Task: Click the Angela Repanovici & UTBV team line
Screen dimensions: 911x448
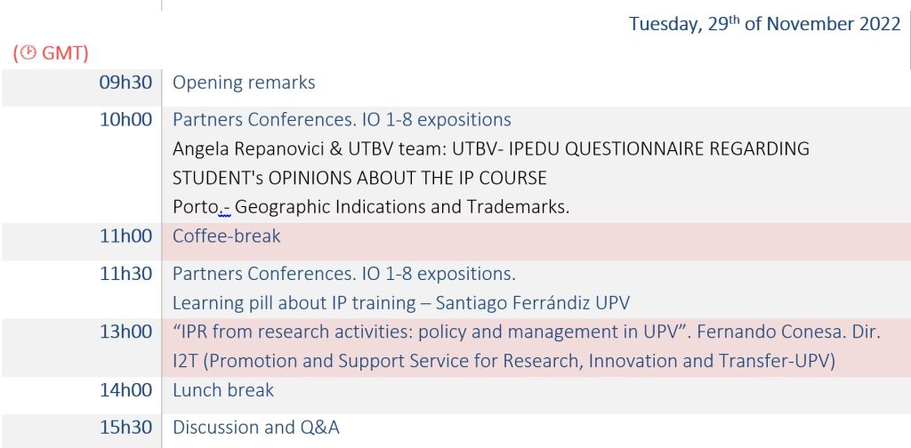Action: (490, 148)
